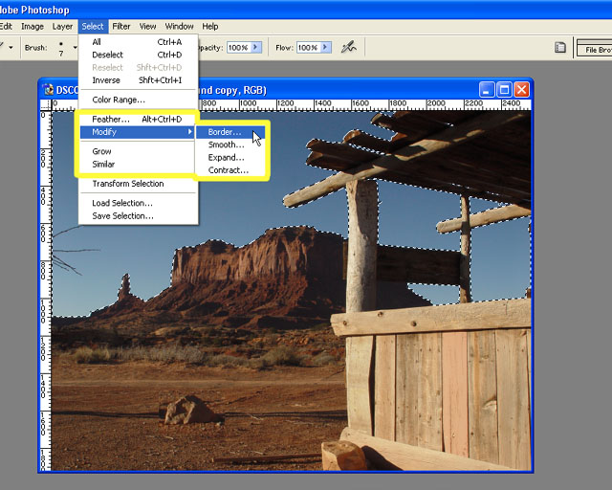612x490 pixels.
Task: Open the Opacity slider arrow
Action: 255,47
